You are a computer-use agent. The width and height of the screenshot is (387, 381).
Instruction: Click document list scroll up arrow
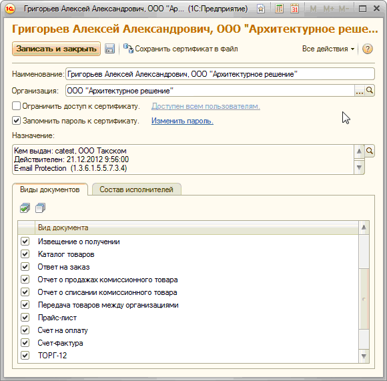(364, 228)
